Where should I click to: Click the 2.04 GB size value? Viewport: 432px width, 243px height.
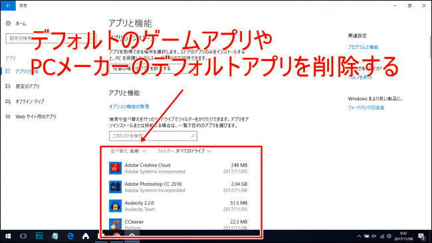[x=239, y=184]
